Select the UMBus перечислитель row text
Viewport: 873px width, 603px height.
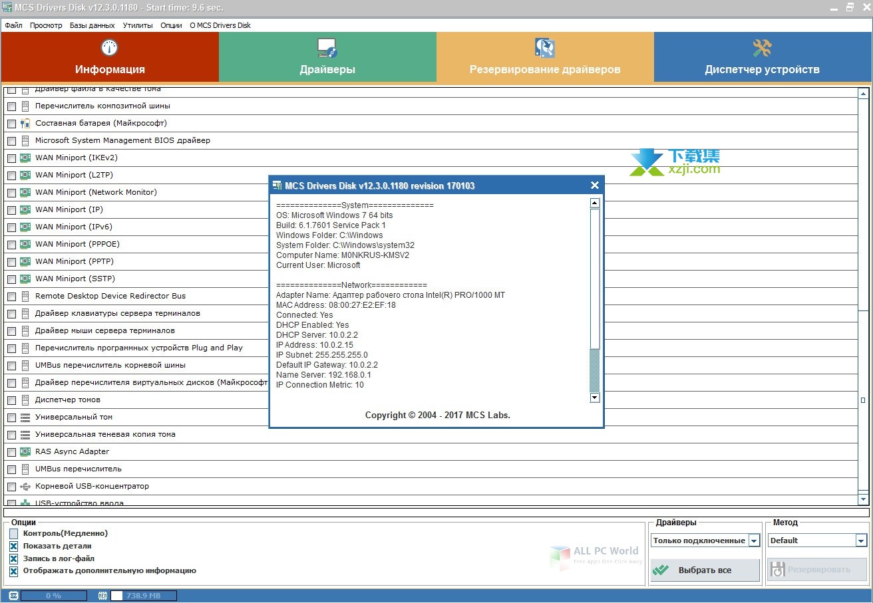[x=79, y=469]
